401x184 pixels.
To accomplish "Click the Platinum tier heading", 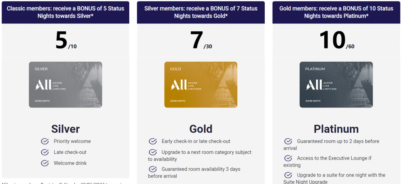I will click(x=336, y=129).
